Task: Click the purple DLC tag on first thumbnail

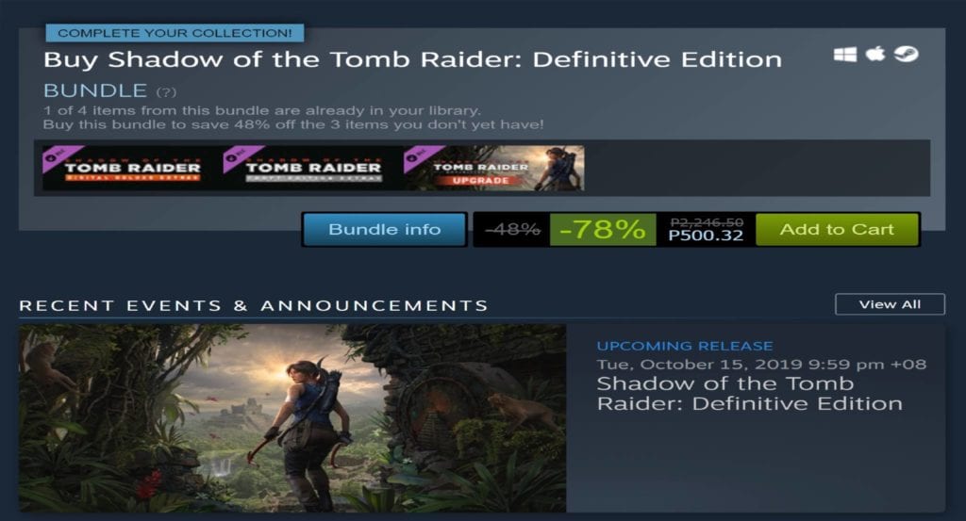Action: (x=59, y=156)
